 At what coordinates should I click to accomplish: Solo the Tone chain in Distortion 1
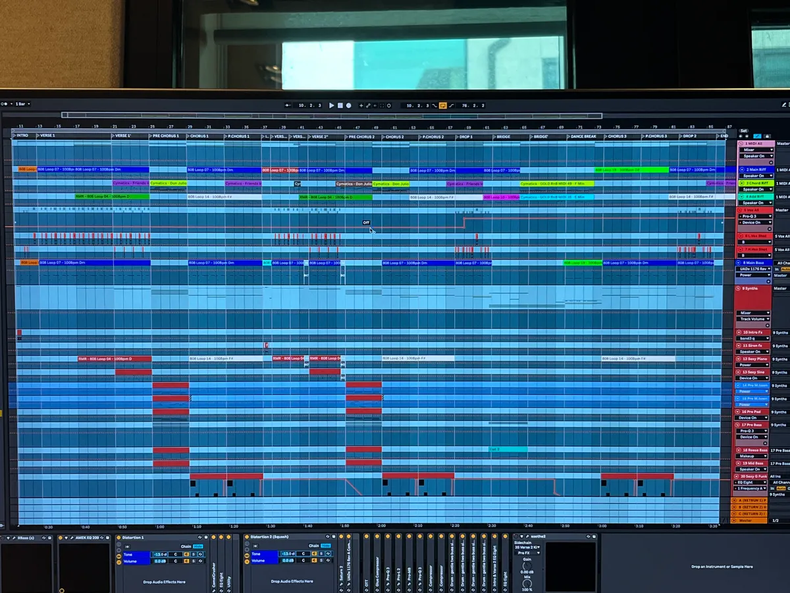[194, 554]
